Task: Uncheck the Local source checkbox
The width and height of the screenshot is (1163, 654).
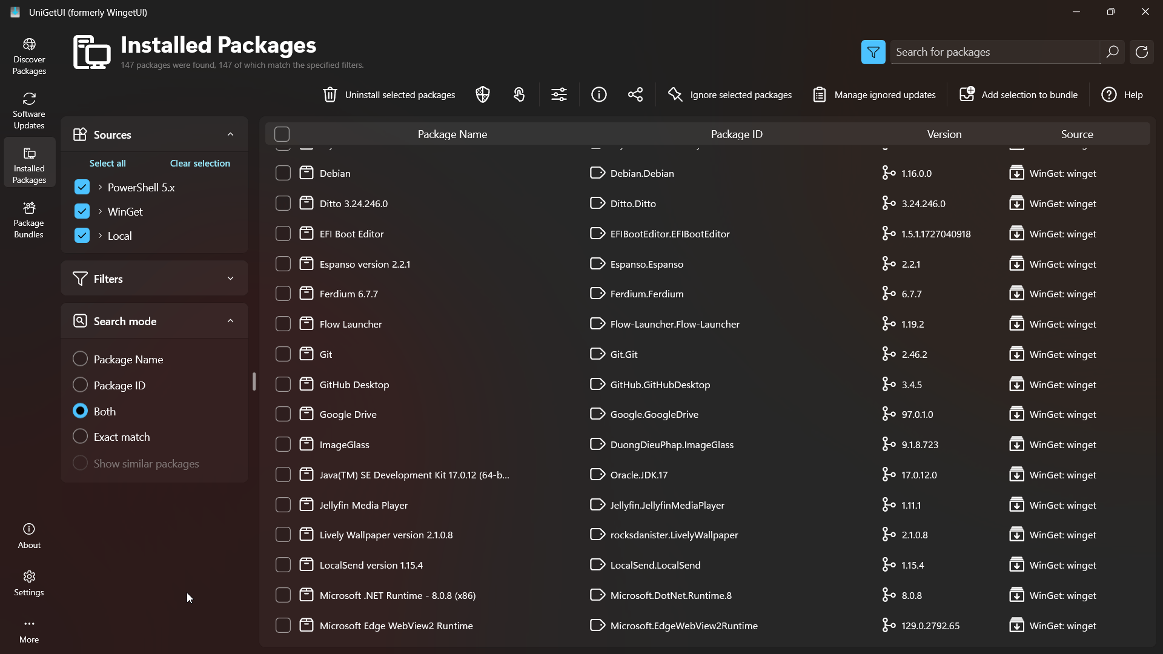Action: [x=82, y=236]
